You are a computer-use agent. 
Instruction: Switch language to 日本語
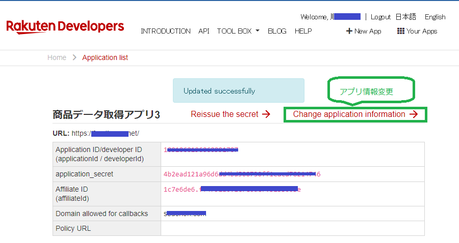pyautogui.click(x=406, y=17)
